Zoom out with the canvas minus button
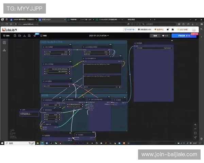 point(195,129)
